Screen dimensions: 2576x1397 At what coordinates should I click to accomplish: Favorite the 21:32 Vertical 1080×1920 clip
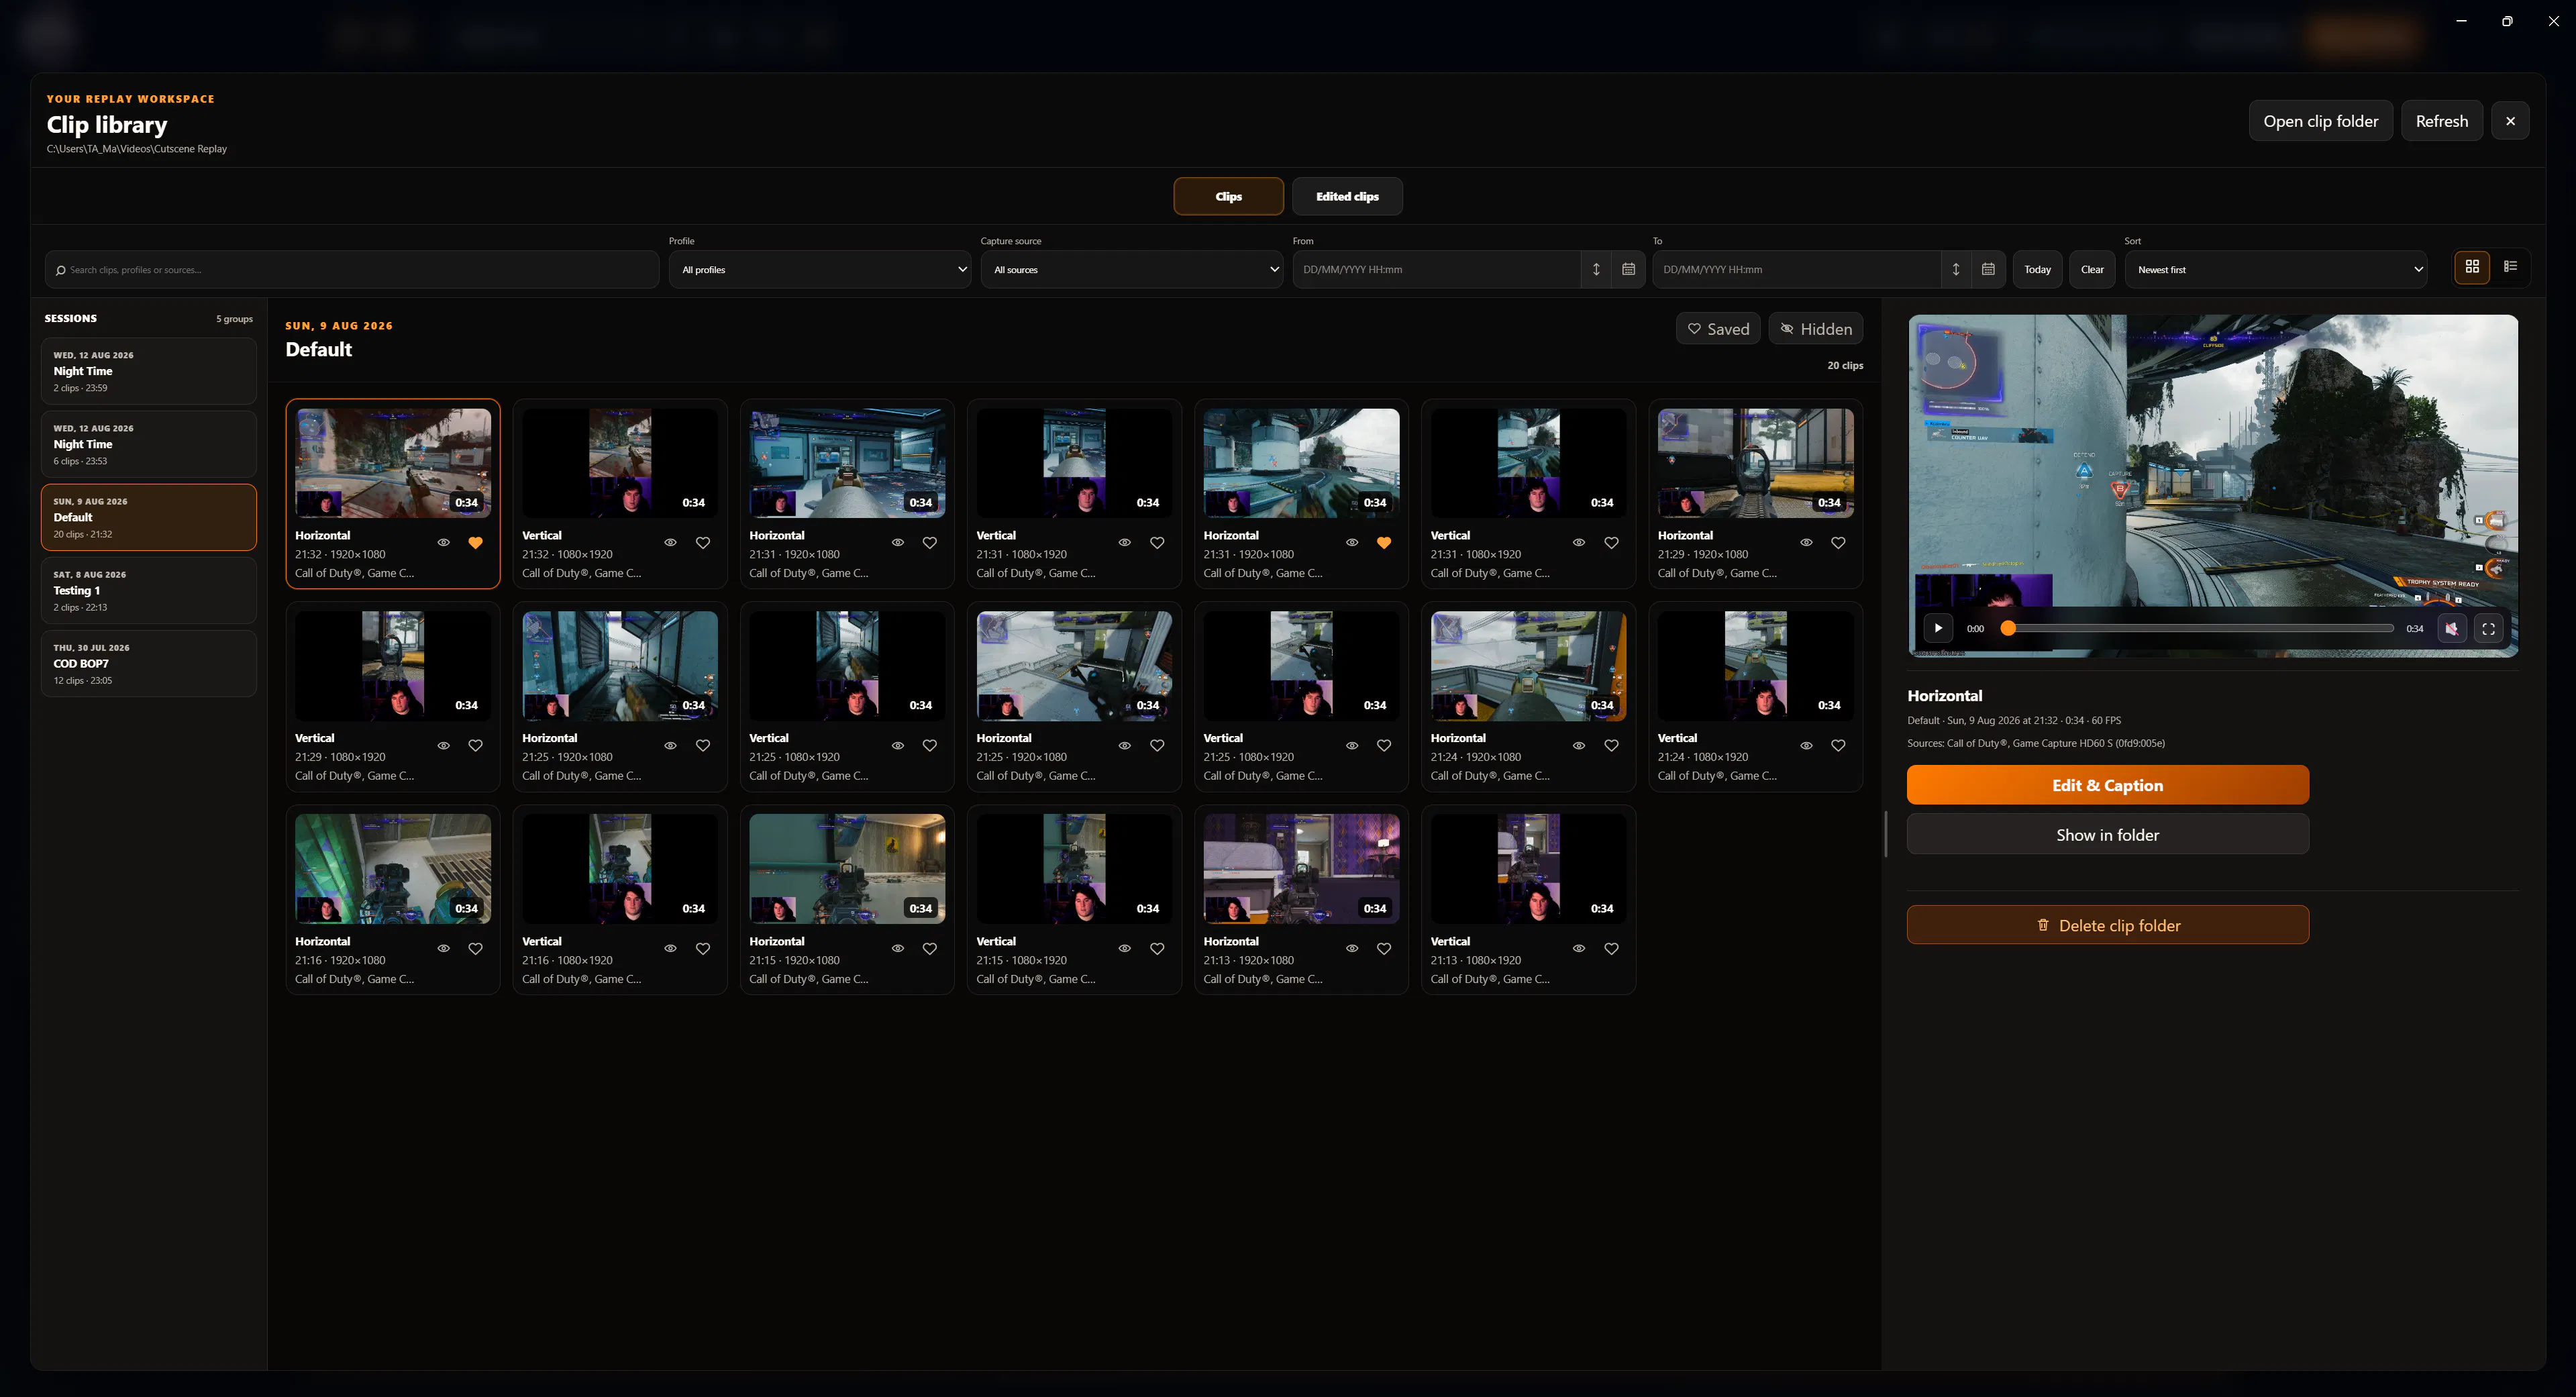click(703, 543)
